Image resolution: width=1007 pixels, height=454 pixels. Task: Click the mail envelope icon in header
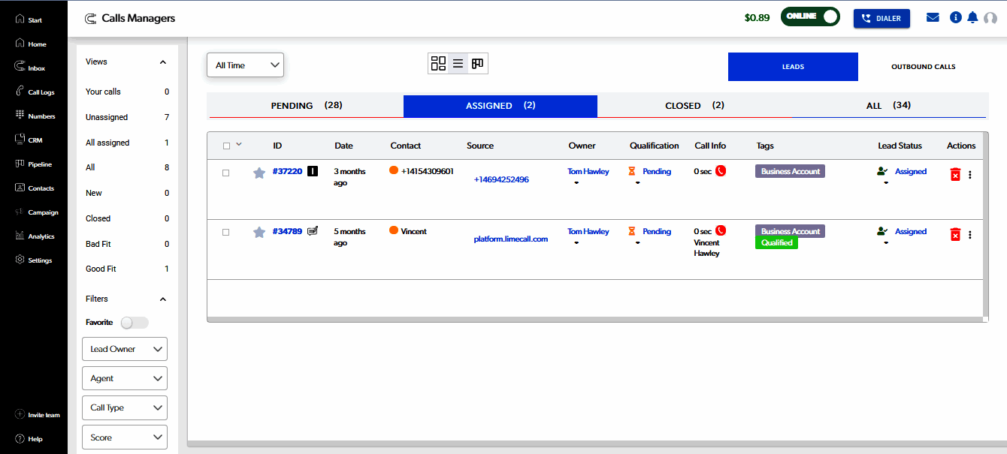[x=933, y=17]
